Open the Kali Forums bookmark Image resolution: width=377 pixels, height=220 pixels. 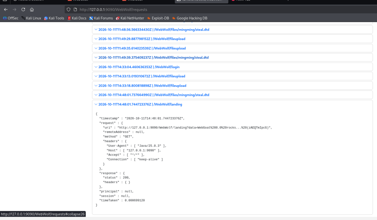[x=101, y=18]
